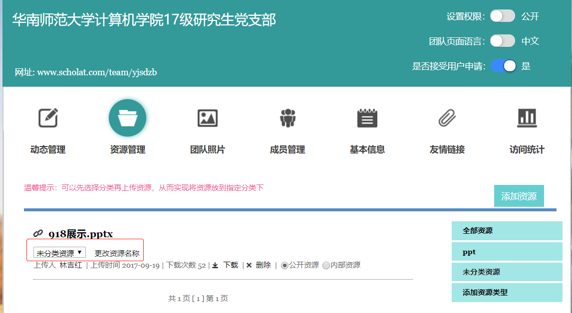Select the ppt category in sidebar
Viewport: 572px width, 313px height.
pos(507,252)
